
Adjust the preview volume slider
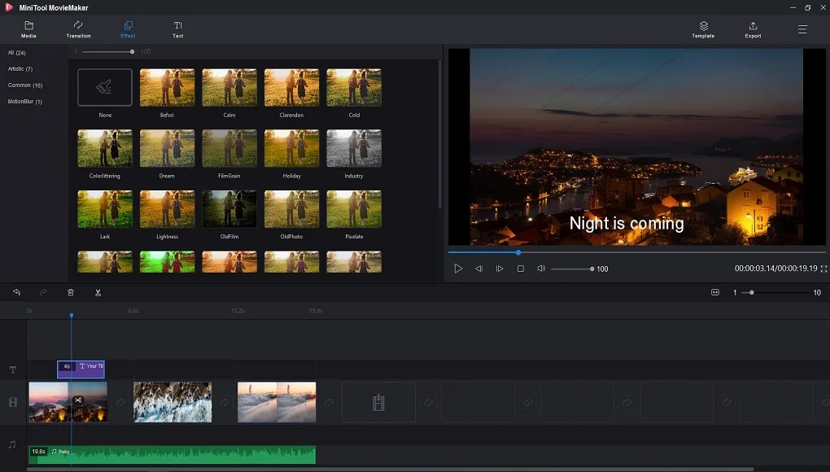coord(572,269)
